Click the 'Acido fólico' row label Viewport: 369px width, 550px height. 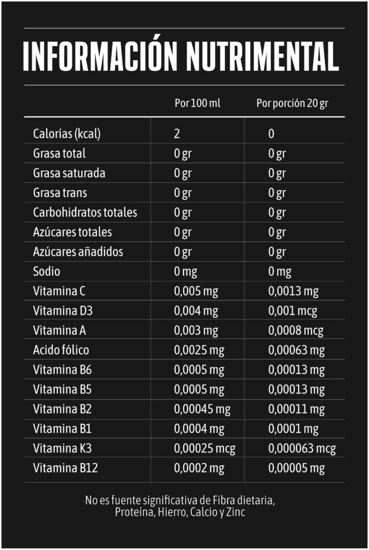click(61, 351)
